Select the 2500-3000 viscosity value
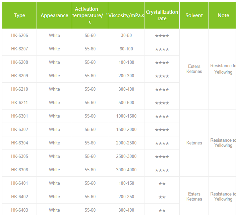 pos(126,157)
